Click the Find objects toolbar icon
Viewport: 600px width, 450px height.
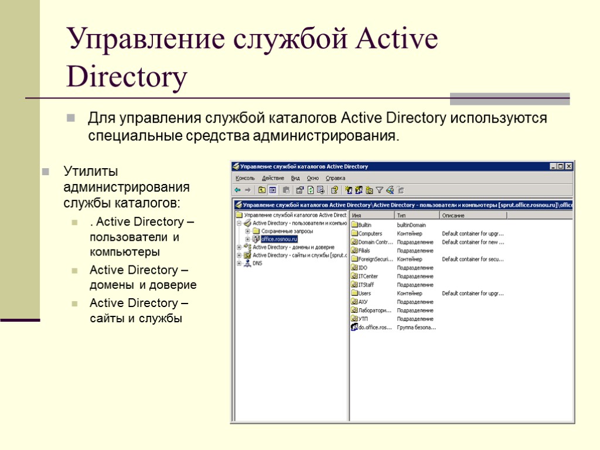[390, 190]
